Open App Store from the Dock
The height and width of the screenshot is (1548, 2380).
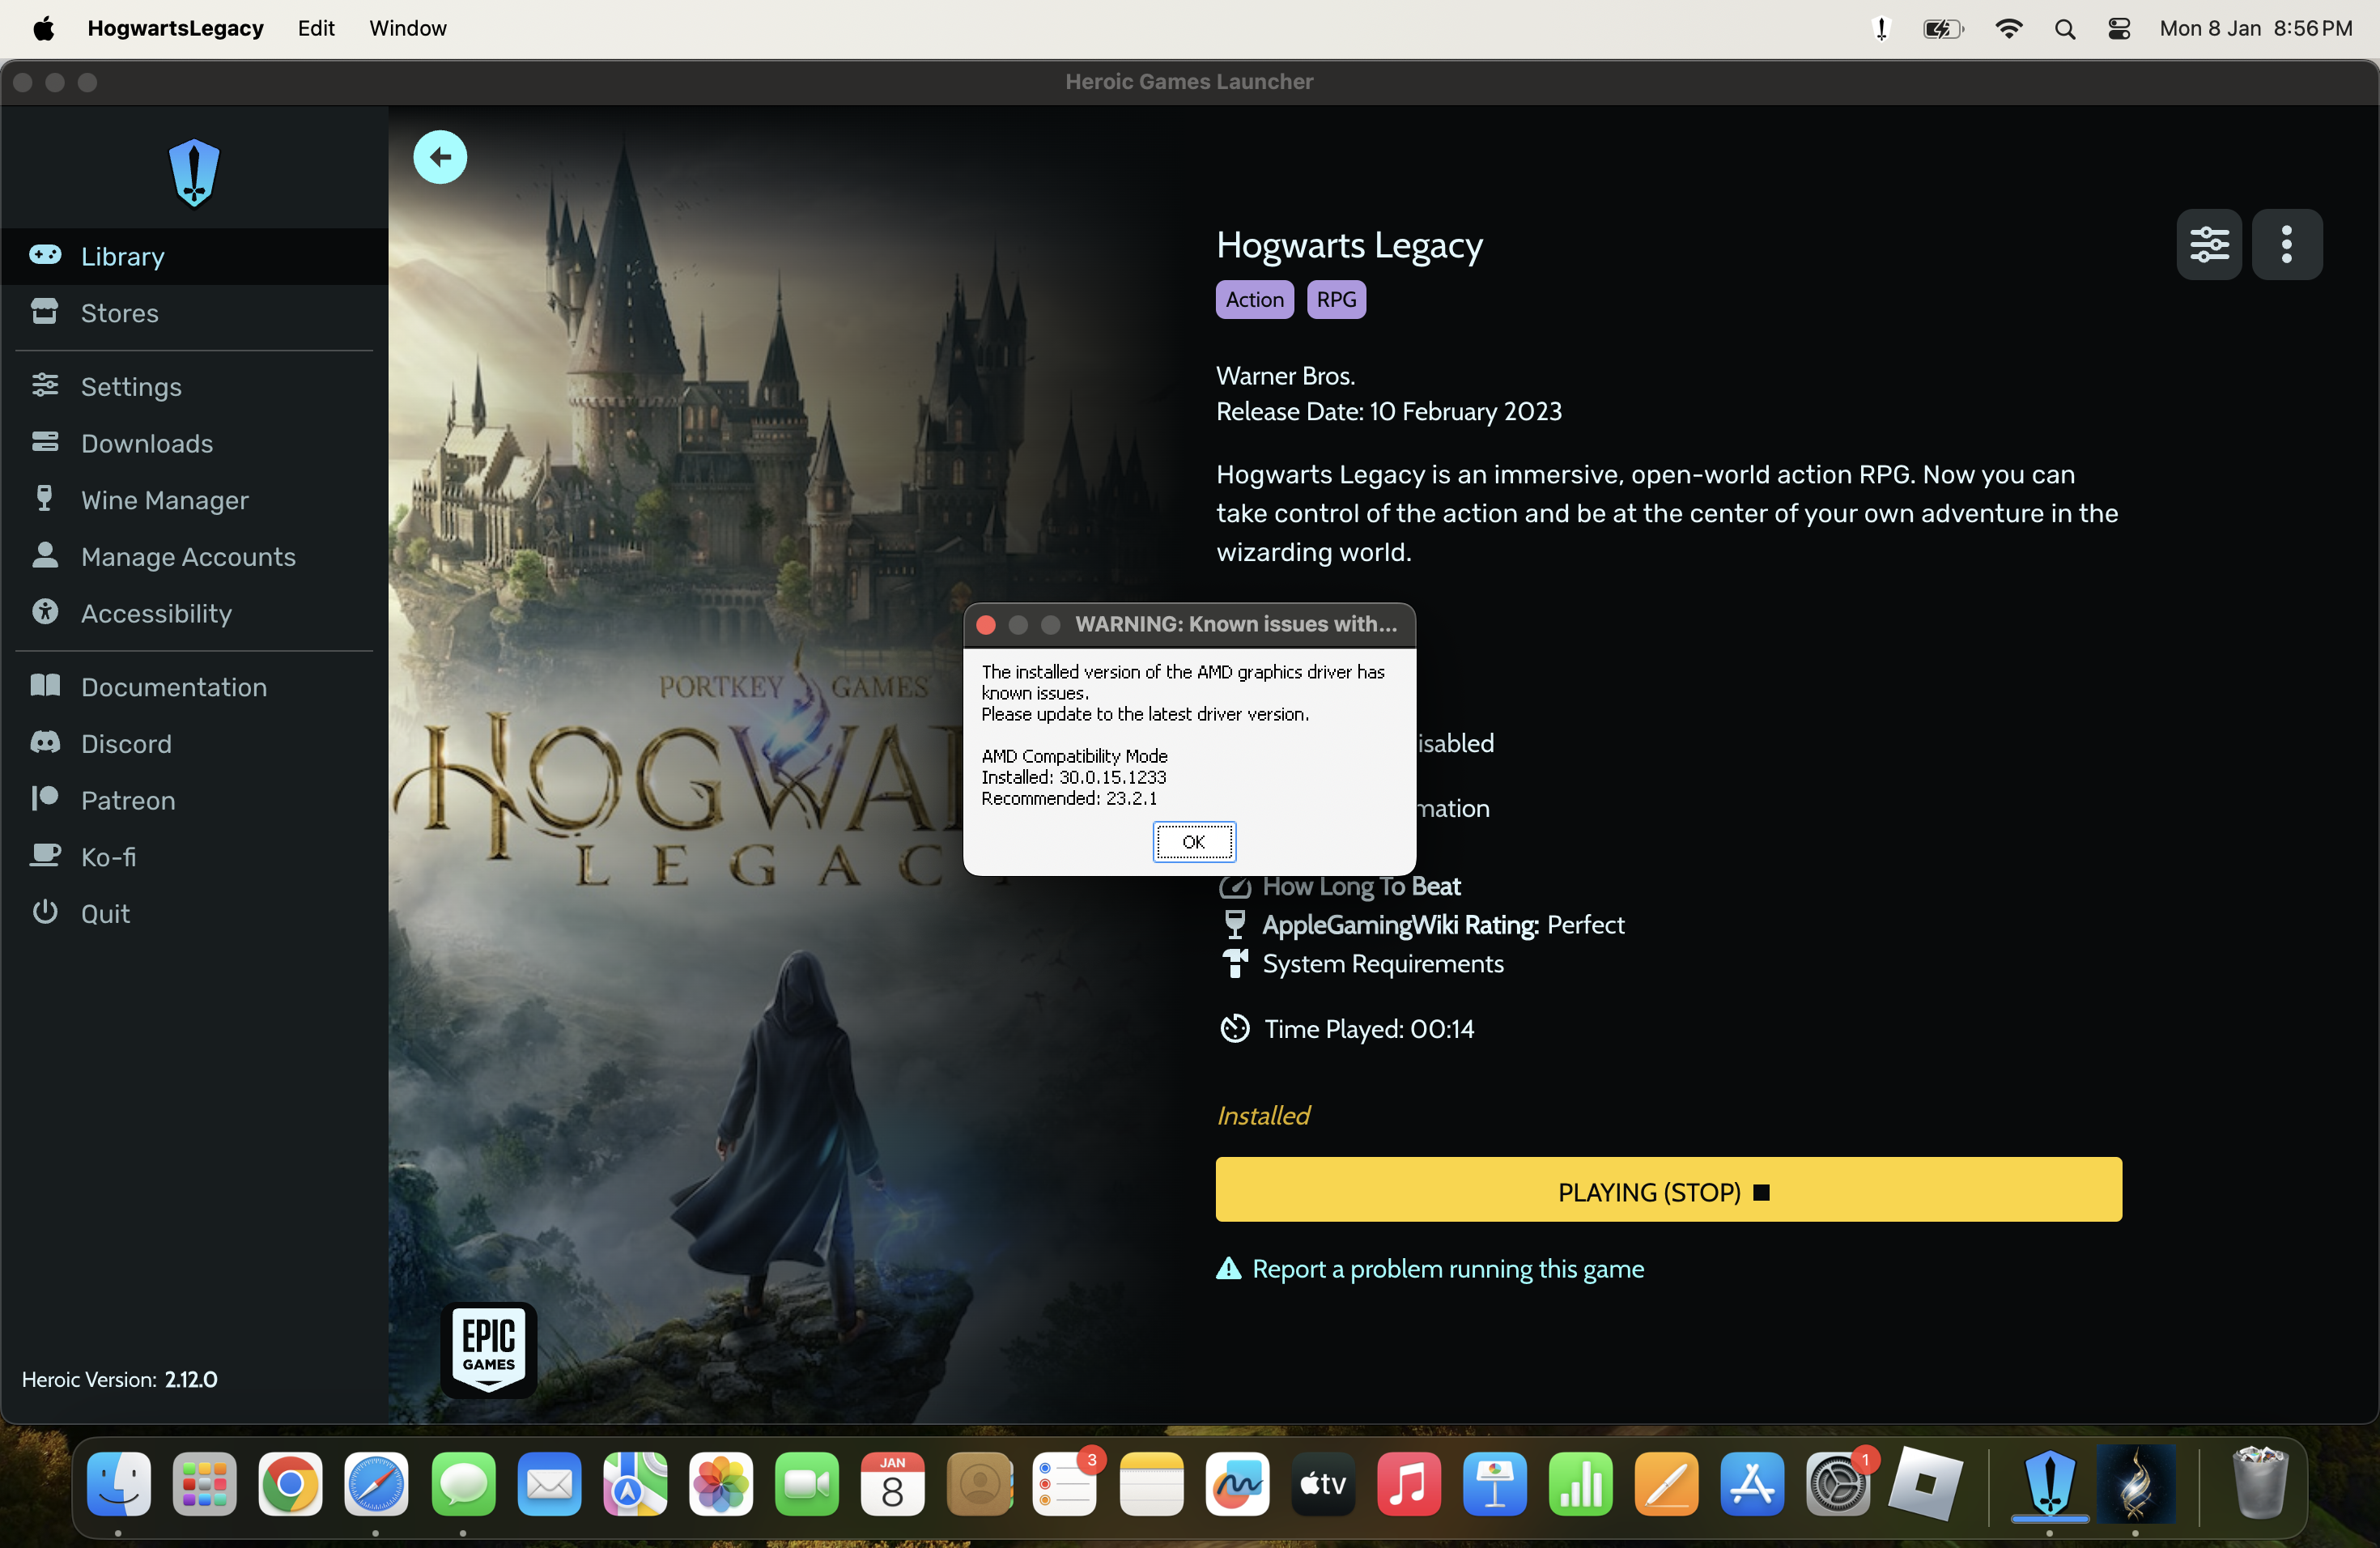1753,1484
